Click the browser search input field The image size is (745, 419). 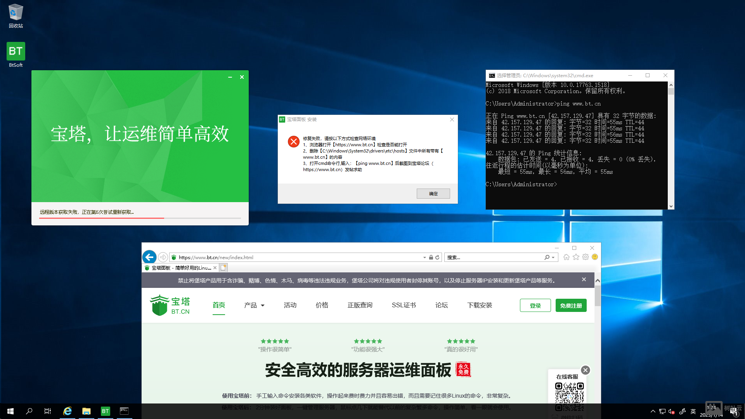(493, 258)
